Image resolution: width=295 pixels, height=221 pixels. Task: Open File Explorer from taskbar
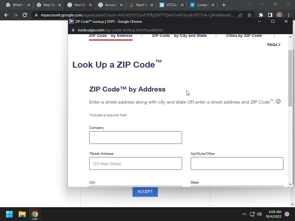22,214
